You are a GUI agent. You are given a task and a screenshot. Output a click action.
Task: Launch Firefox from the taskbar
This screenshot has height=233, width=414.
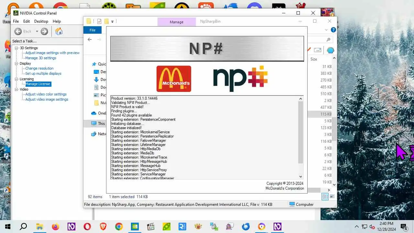click(x=55, y=227)
